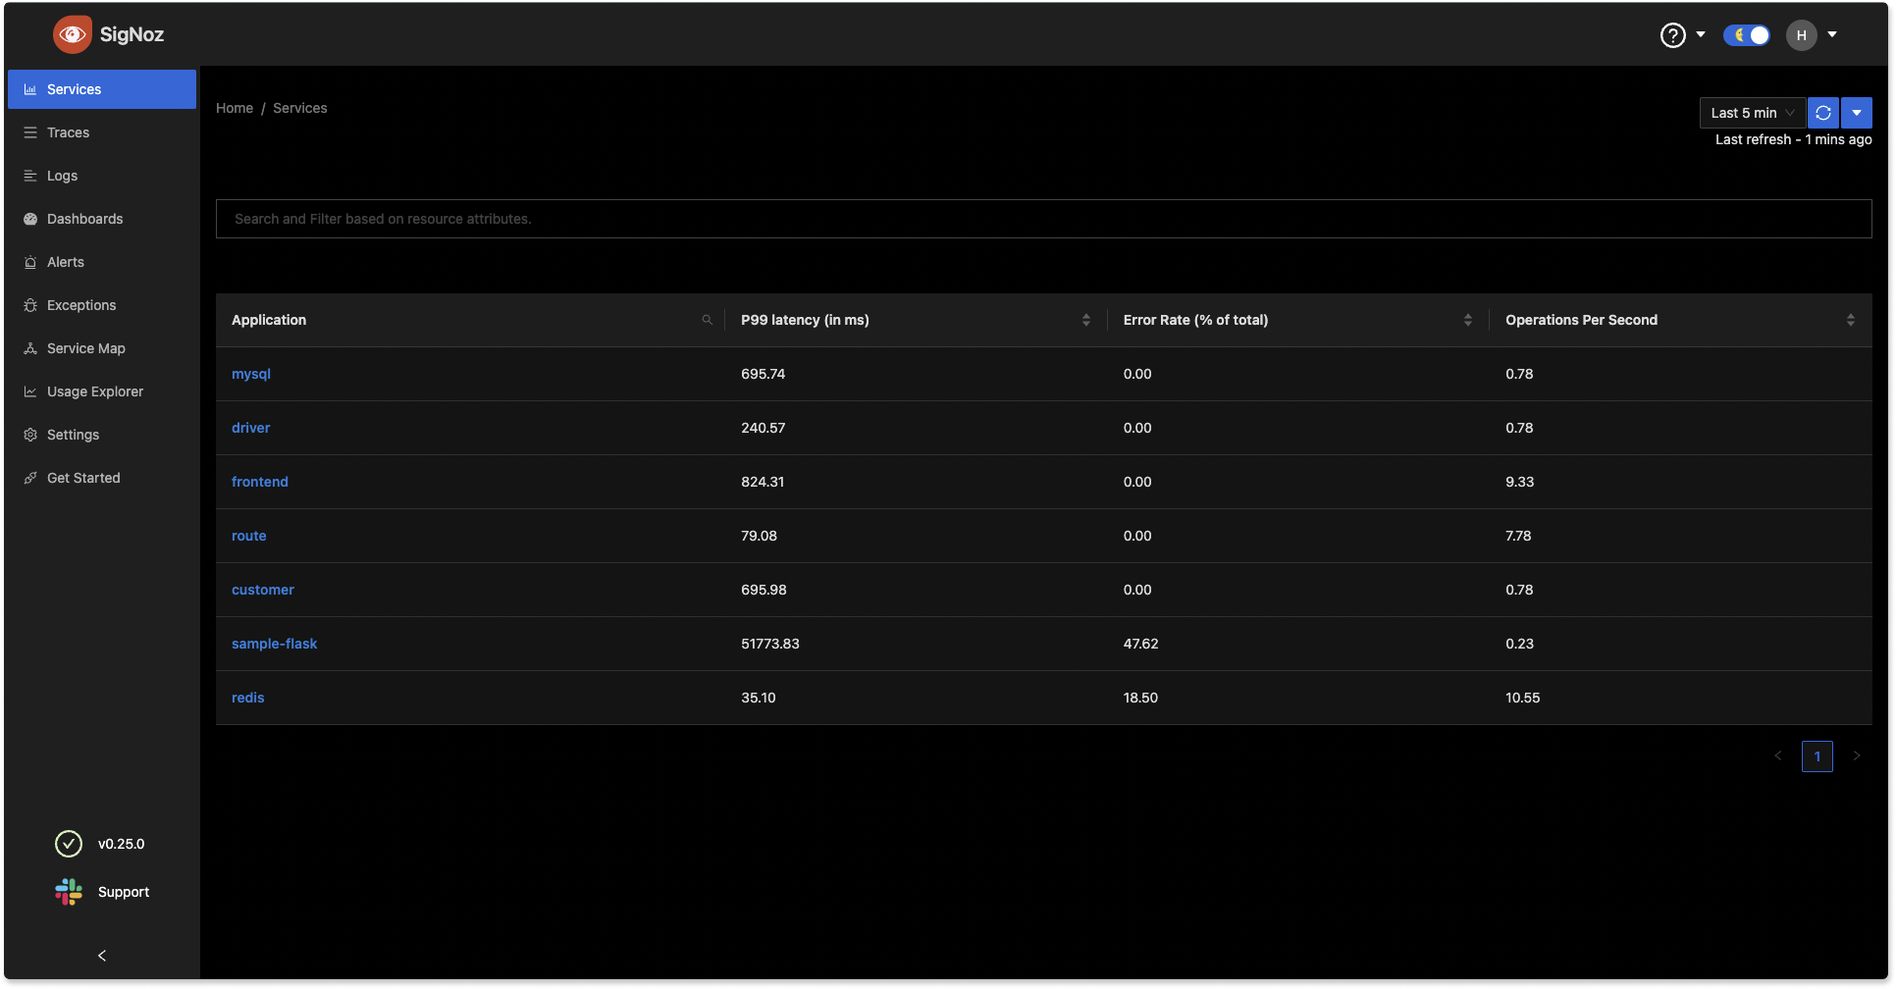Sort by Error Rate column
1896x989 pixels.
point(1468,320)
